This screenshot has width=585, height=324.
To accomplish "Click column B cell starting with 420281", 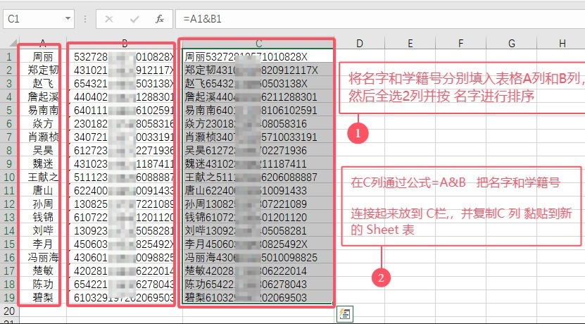I will [124, 270].
